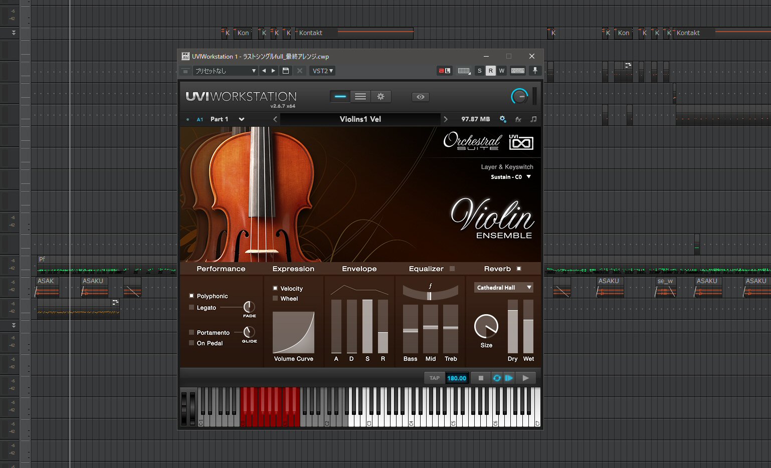Open the Cathedral Hall reverb type dropdown
This screenshot has height=468, width=771.
click(x=503, y=288)
